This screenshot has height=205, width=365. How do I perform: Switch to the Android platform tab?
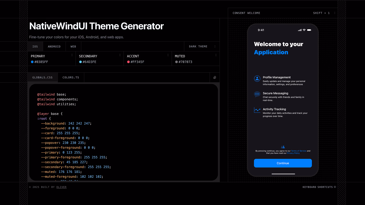pyautogui.click(x=54, y=46)
